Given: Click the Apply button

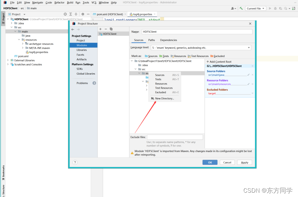Looking at the screenshot, I should pyautogui.click(x=244, y=163).
